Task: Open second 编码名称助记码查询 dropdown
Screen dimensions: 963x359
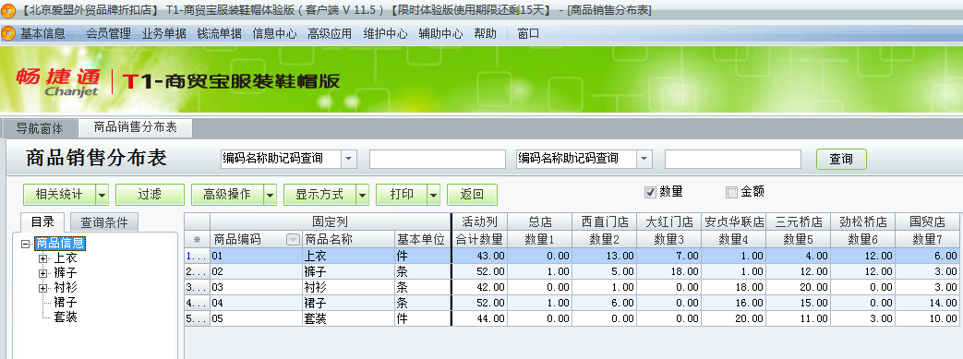Action: (644, 159)
